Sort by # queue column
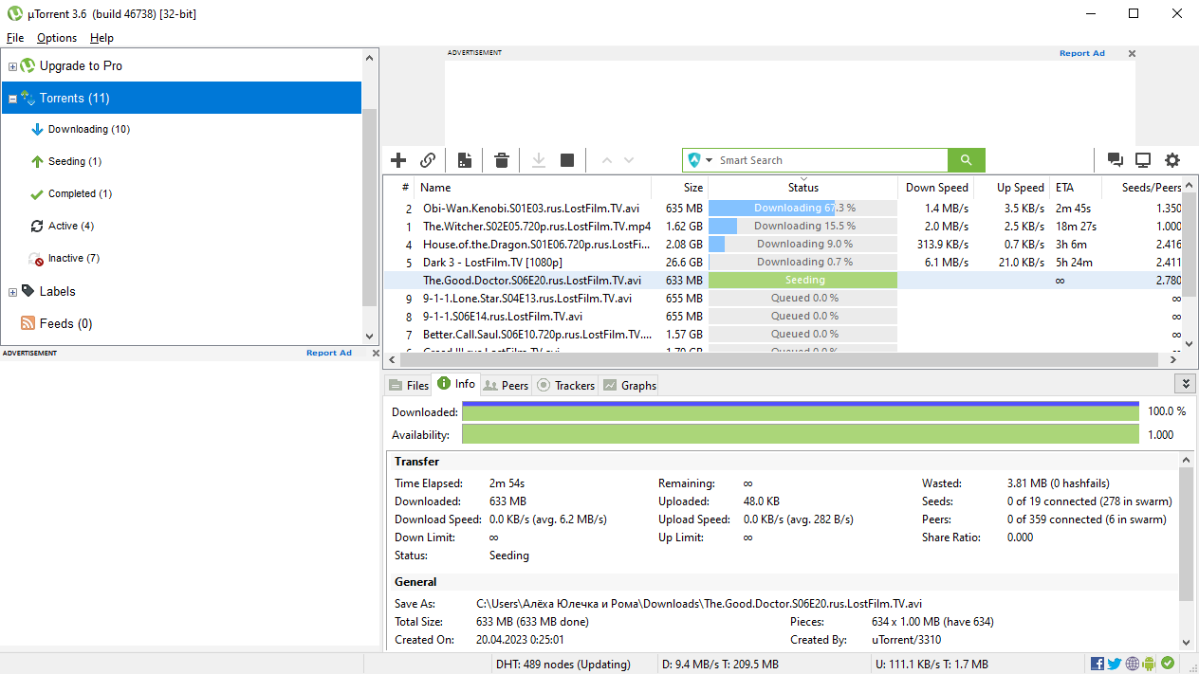Screen dimensions: 1199x674 tap(399, 188)
